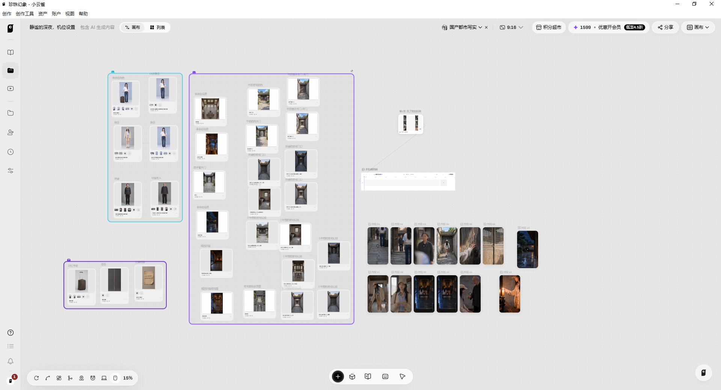Image resolution: width=721 pixels, height=390 pixels.
Task: Open the 视图 menu
Action: click(70, 14)
